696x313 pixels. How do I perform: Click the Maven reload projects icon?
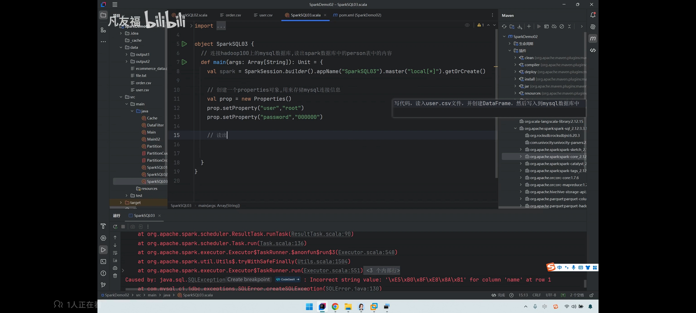pos(504,26)
